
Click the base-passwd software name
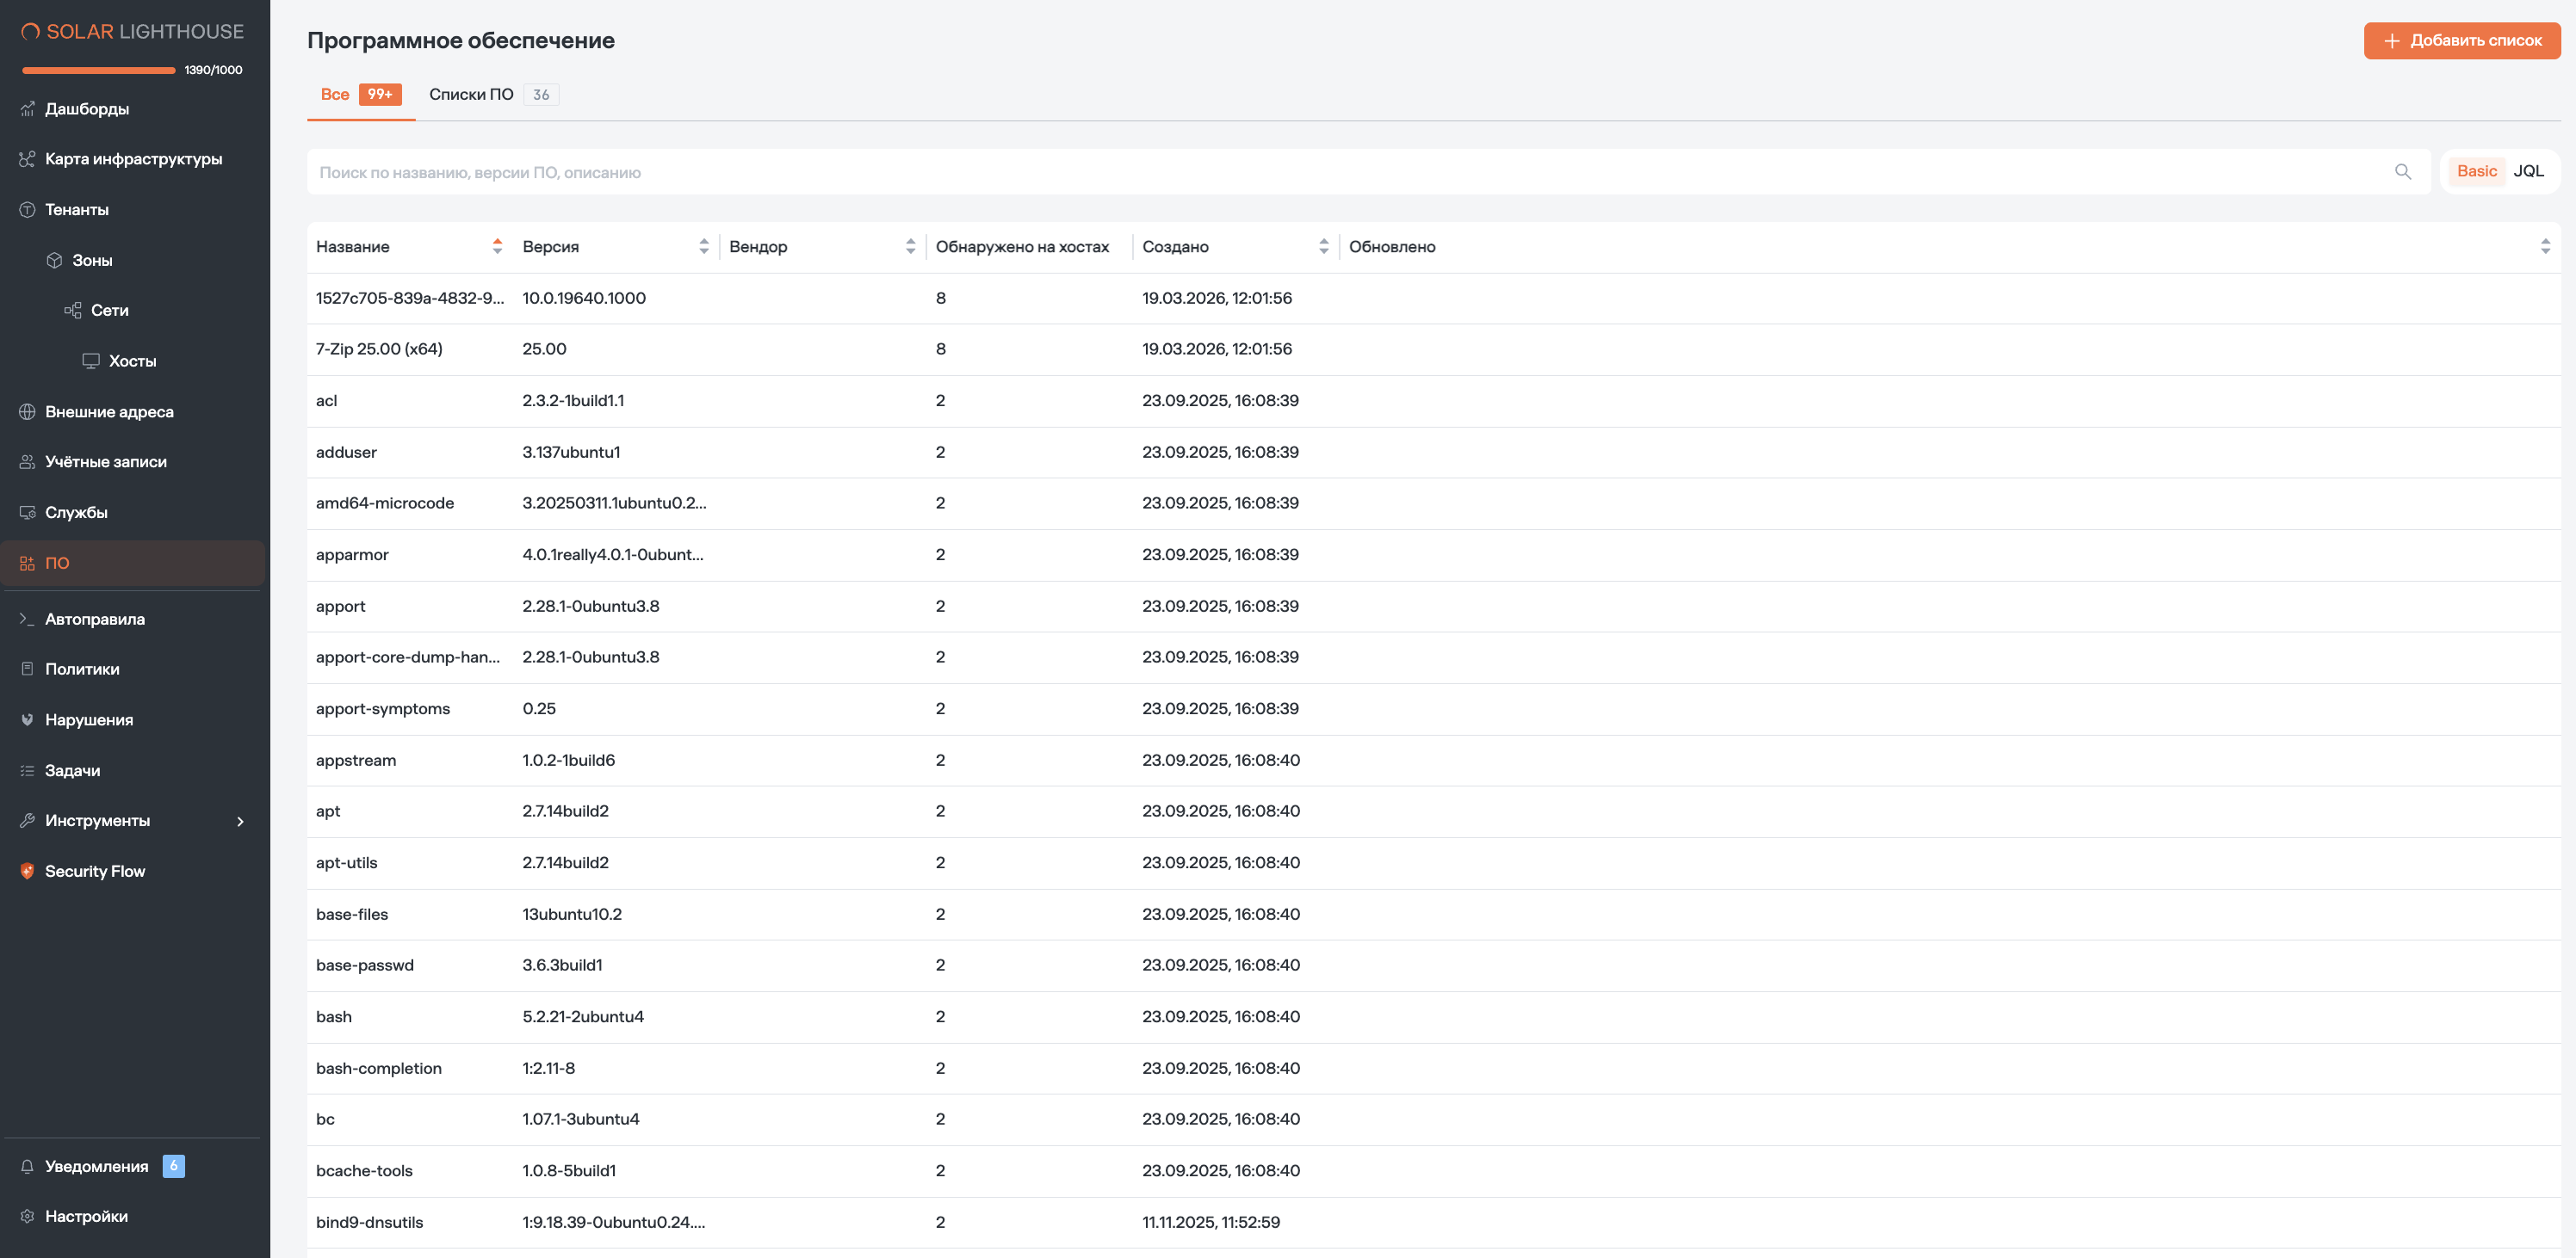365,965
